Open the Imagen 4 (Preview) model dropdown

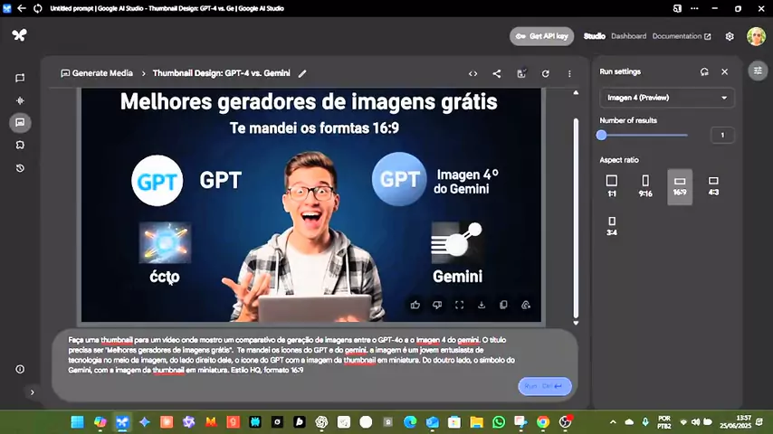(x=667, y=98)
